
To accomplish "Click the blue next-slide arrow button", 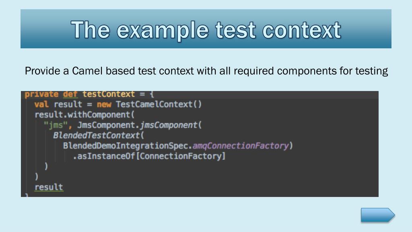I will pyautogui.click(x=378, y=215).
